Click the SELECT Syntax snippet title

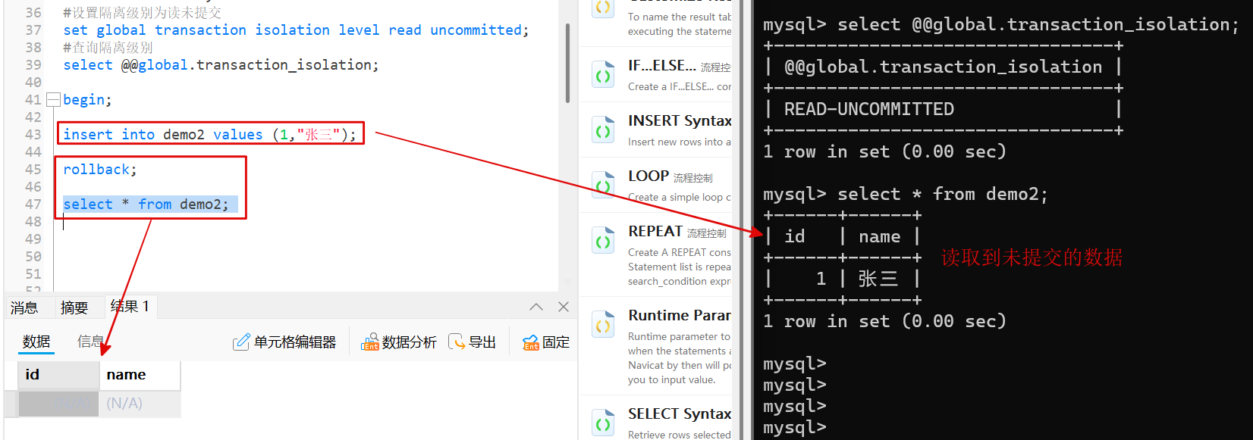680,414
